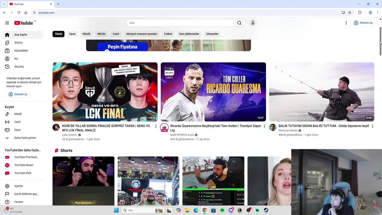Image resolution: width=382 pixels, height=215 pixels.
Task: Go to Chrome home button
Action: tap(26, 13)
